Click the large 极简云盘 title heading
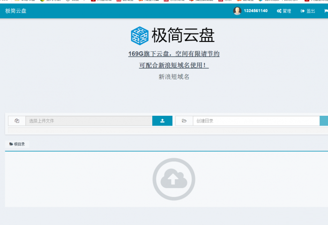Screen dimensions: 328x225 point(183,35)
